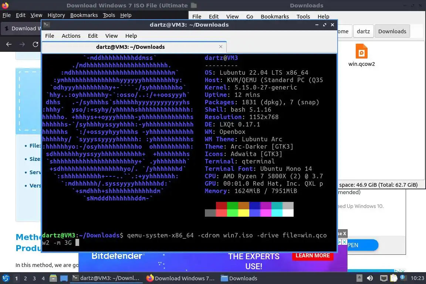
Task: Select the qterminal taskbar entry
Action: (106, 278)
